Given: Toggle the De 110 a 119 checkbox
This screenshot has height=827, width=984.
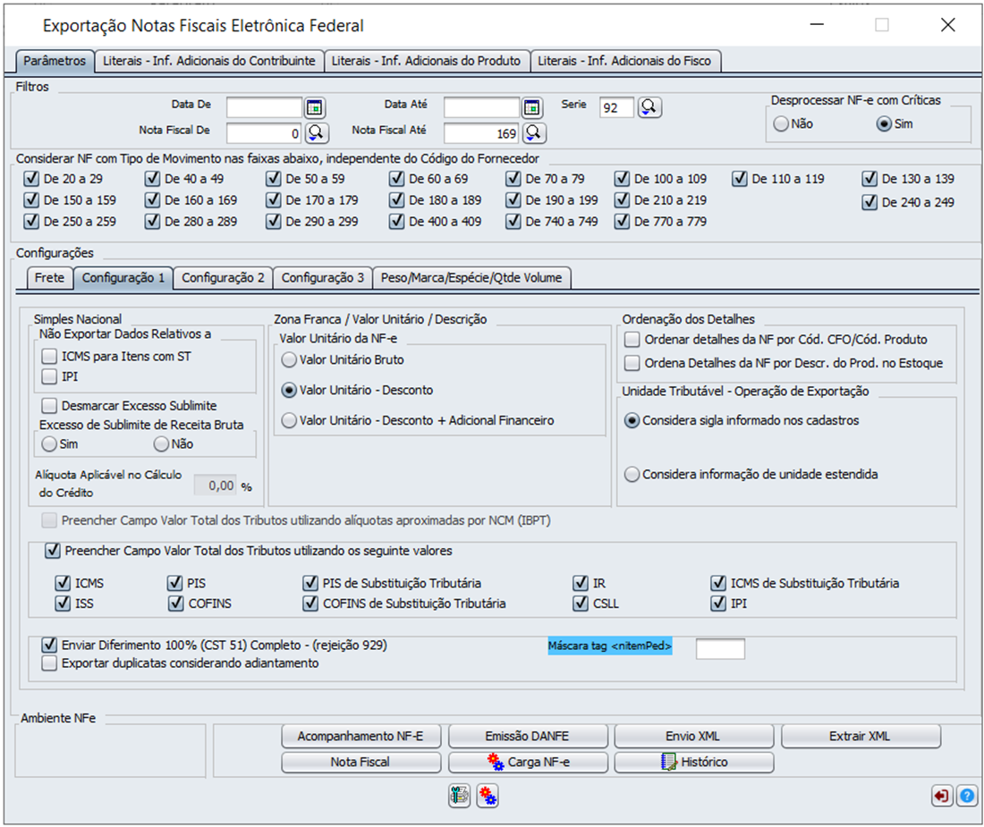Looking at the screenshot, I should tap(739, 179).
